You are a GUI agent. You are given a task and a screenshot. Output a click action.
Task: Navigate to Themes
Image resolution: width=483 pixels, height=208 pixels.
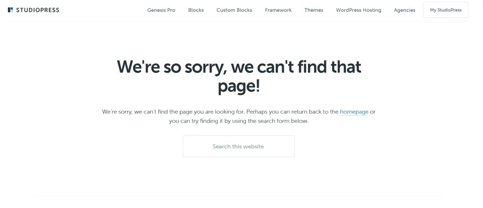314,10
